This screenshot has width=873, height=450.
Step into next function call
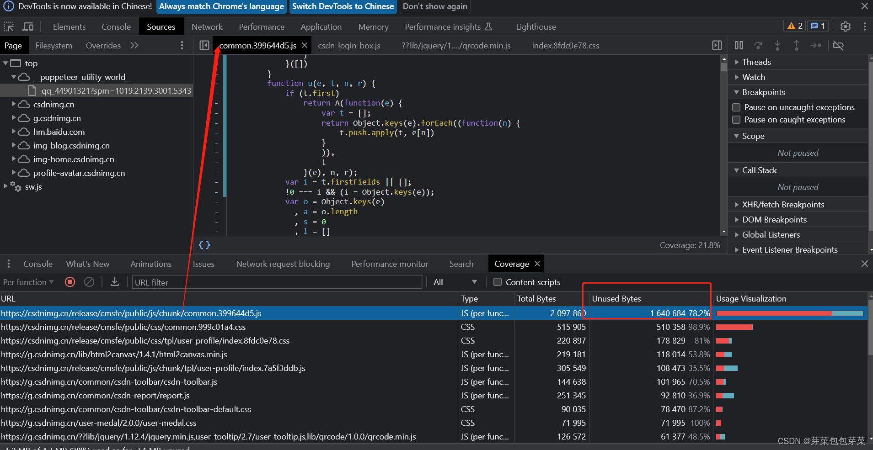(777, 45)
